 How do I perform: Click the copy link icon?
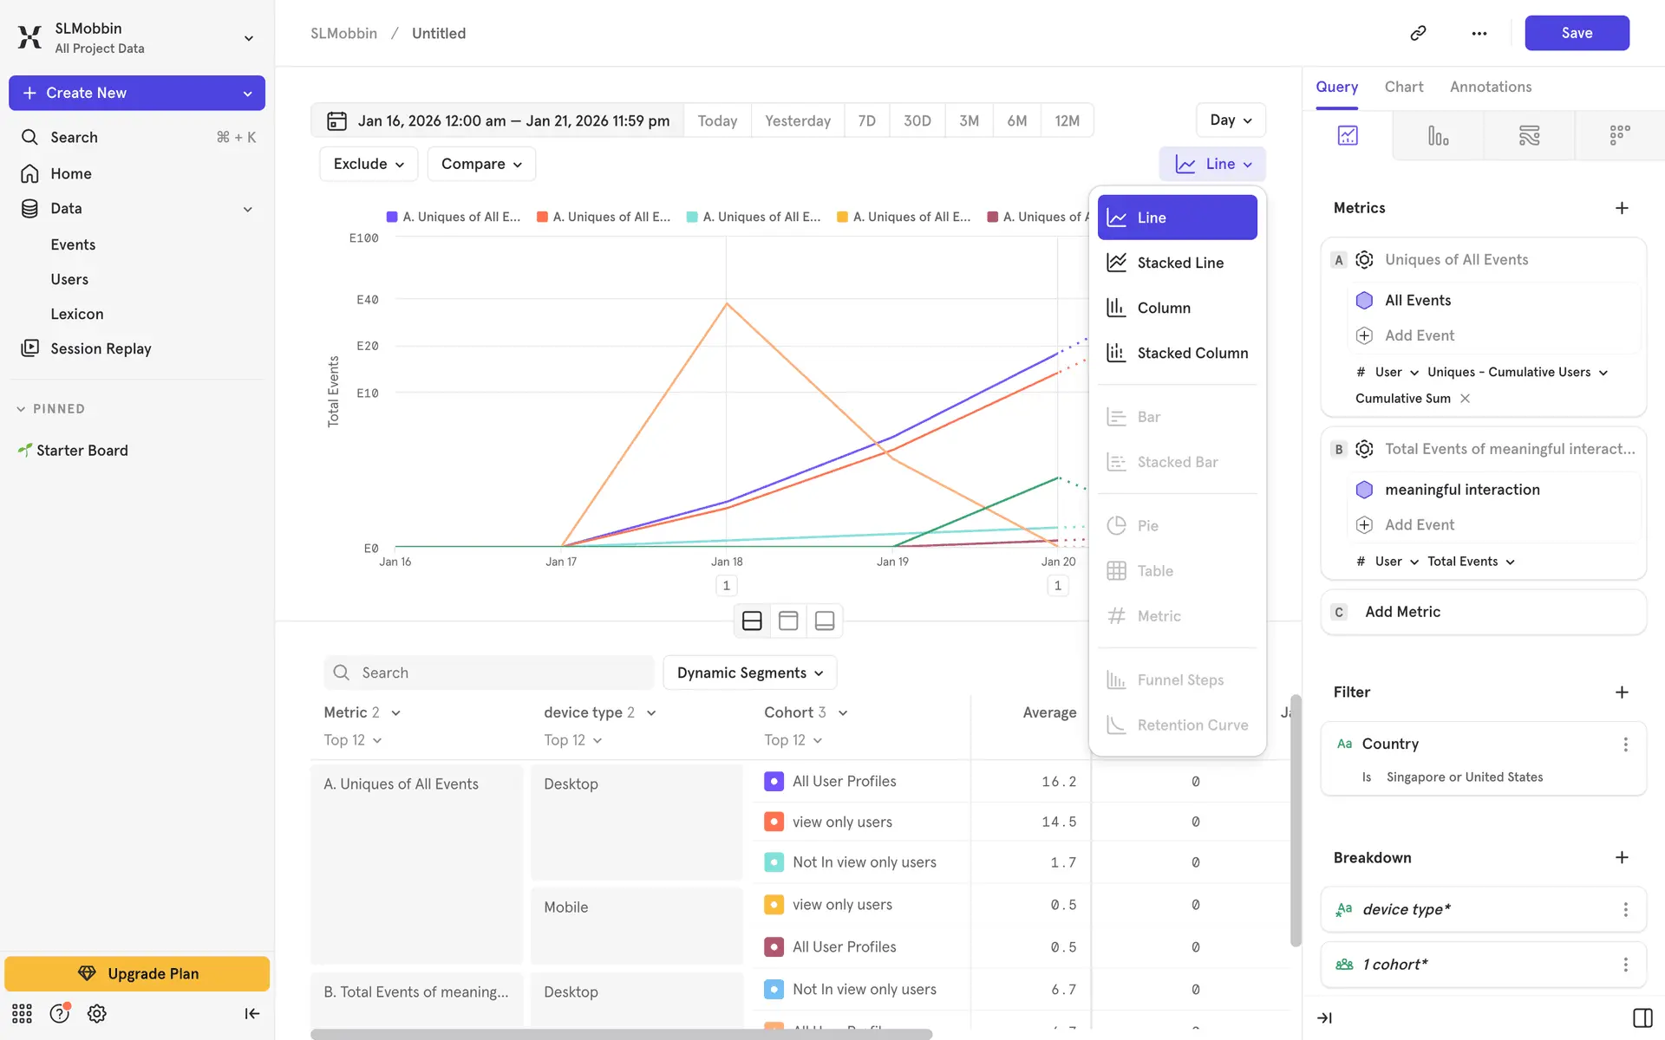pos(1418,33)
